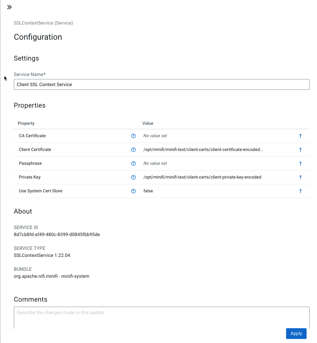
Task: Click the arrow icon for Passphrase row
Action: pos(301,163)
